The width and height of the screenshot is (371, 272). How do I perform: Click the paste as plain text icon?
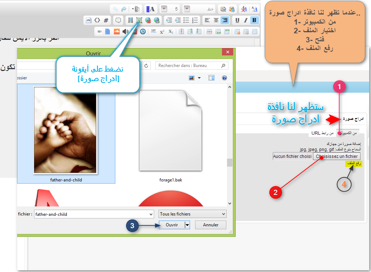coord(232,9)
